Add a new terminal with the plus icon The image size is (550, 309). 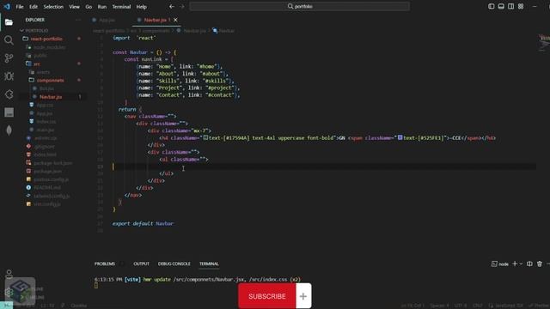(x=515, y=264)
